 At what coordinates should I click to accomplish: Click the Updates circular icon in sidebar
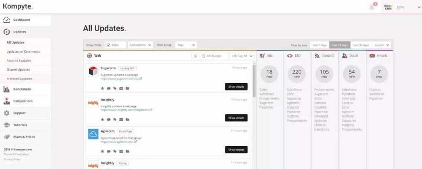(7, 32)
